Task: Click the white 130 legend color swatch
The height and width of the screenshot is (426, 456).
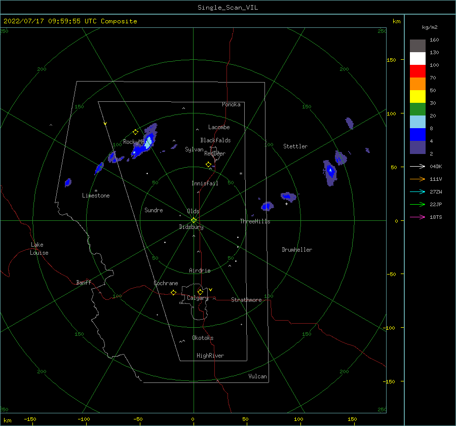Action: [417, 58]
